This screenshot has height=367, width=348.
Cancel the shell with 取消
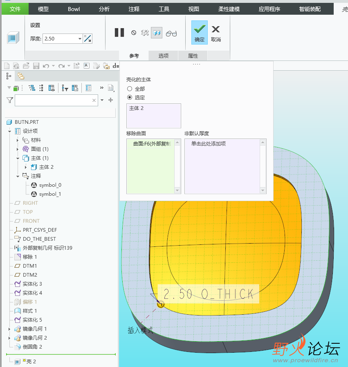click(x=216, y=33)
